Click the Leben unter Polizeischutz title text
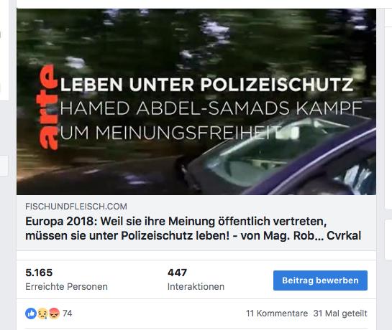 pos(206,85)
